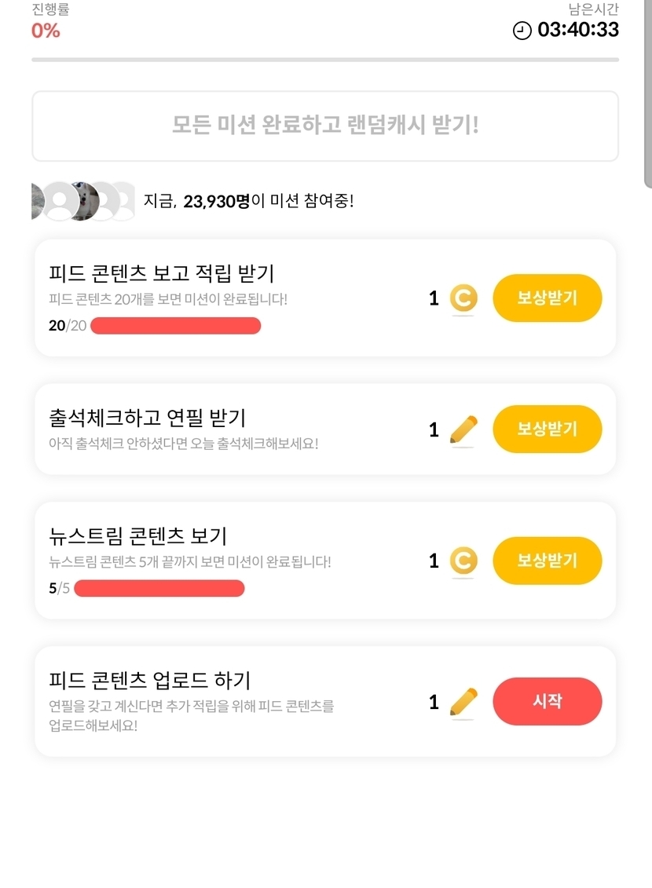The image size is (652, 888).
Task: Open the 피드 콘텐츠 보고 적립 받기 mission title
Action: (x=161, y=273)
